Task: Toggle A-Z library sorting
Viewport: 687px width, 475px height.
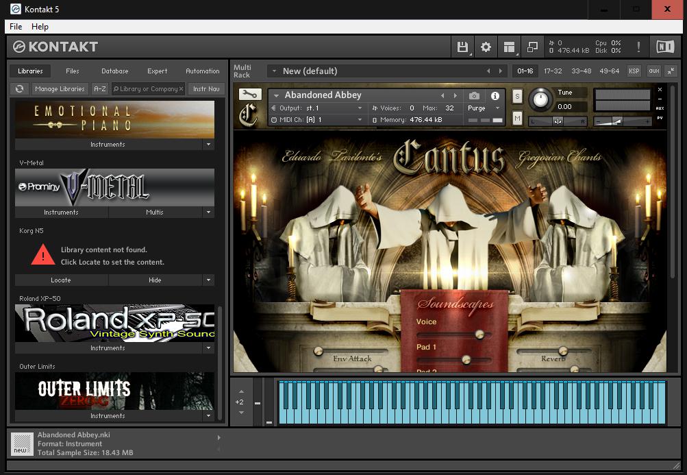Action: click(x=100, y=88)
